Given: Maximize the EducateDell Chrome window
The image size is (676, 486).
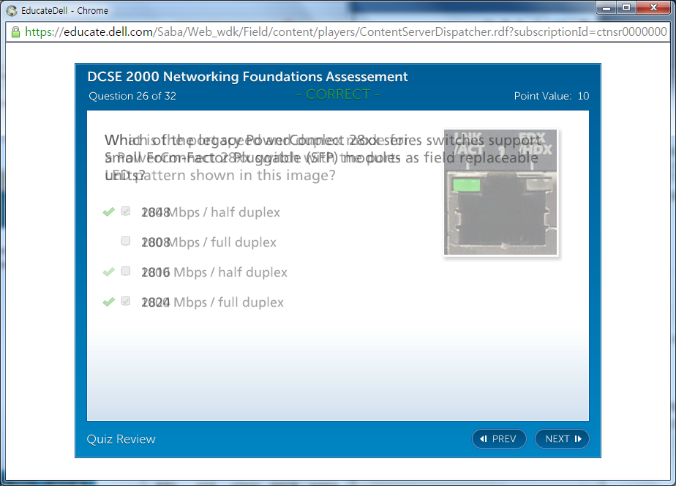Looking at the screenshot, I should [x=626, y=8].
